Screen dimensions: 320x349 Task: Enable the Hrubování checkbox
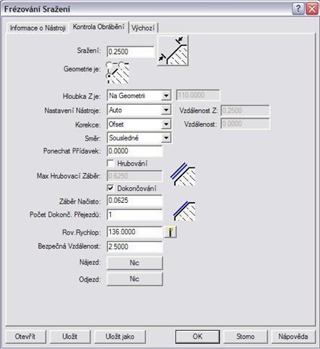pos(110,163)
